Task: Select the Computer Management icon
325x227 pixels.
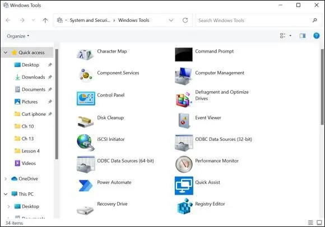Action: coord(183,76)
